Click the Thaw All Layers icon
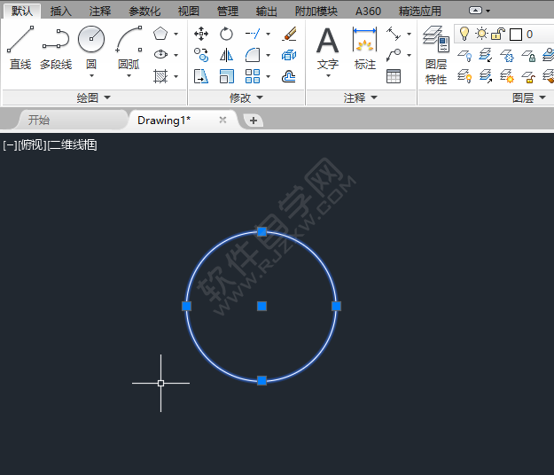554x475 pixels. (507, 76)
